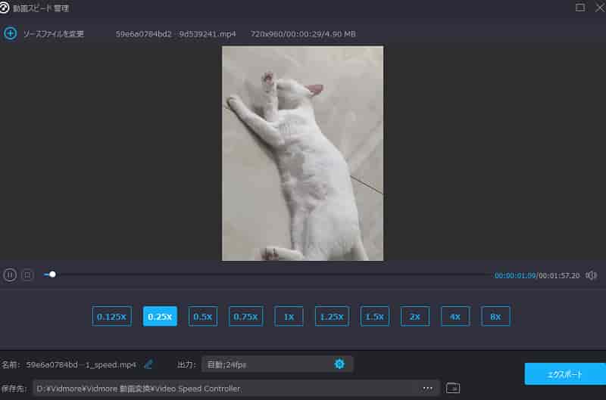
Task: Edit output file name with pencil icon
Action: tap(148, 364)
